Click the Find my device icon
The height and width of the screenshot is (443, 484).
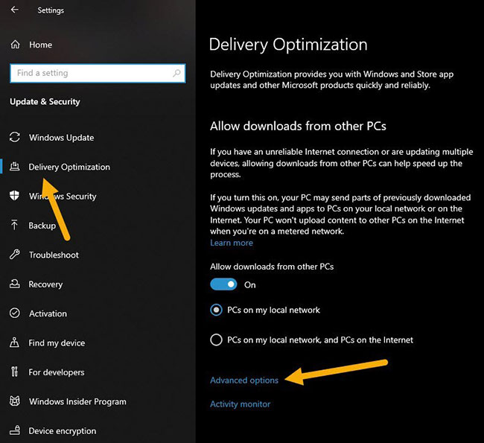(x=14, y=342)
